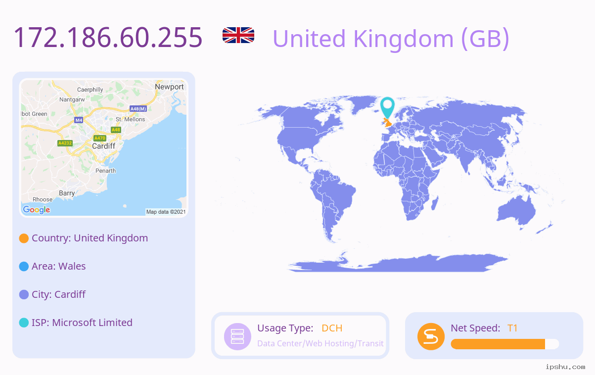The width and height of the screenshot is (595, 375).
Task: Click the server stack Usage Type icon
Action: coord(238,336)
